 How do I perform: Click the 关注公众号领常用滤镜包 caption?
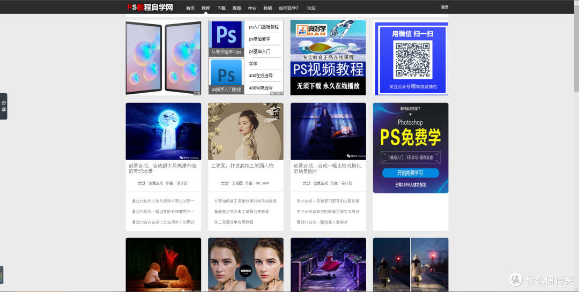pyautogui.click(x=413, y=87)
